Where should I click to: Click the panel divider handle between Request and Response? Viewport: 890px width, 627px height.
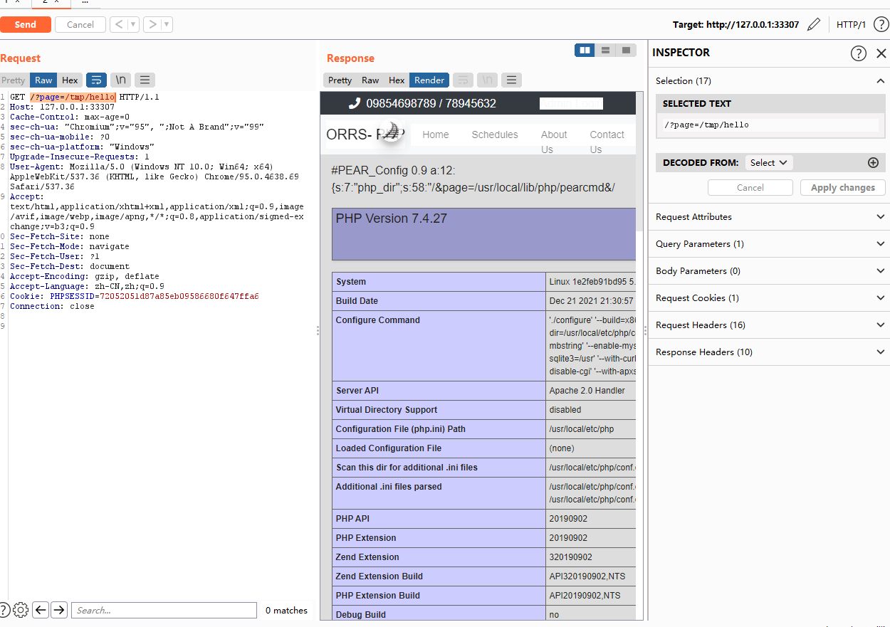318,331
